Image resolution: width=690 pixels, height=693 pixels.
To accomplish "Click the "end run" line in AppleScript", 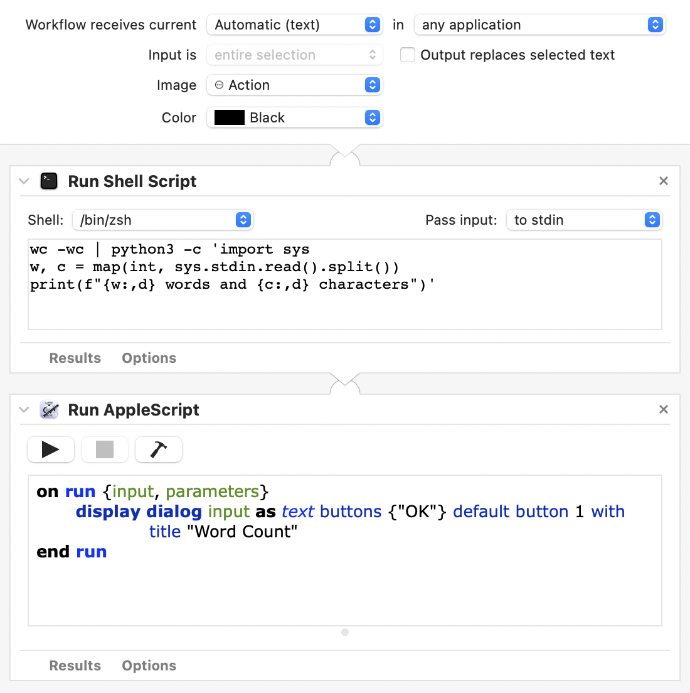I will coord(72,552).
